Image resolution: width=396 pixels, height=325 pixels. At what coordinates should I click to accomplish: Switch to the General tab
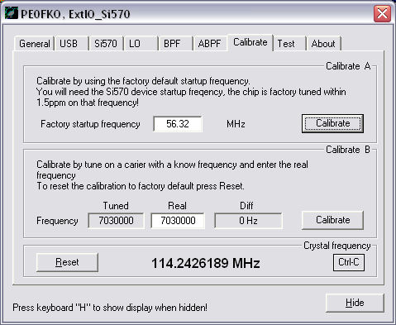tap(34, 44)
